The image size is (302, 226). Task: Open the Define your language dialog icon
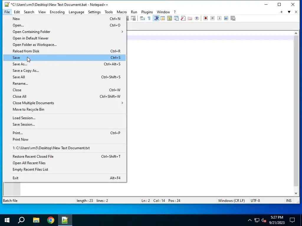click(163, 18)
